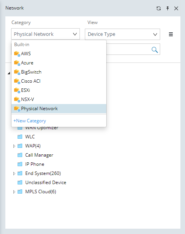185x234 pixels.
Task: Click the refresh icon in Network header
Action: click(x=159, y=8)
